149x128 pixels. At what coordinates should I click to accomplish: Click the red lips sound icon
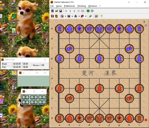tap(82, 16)
